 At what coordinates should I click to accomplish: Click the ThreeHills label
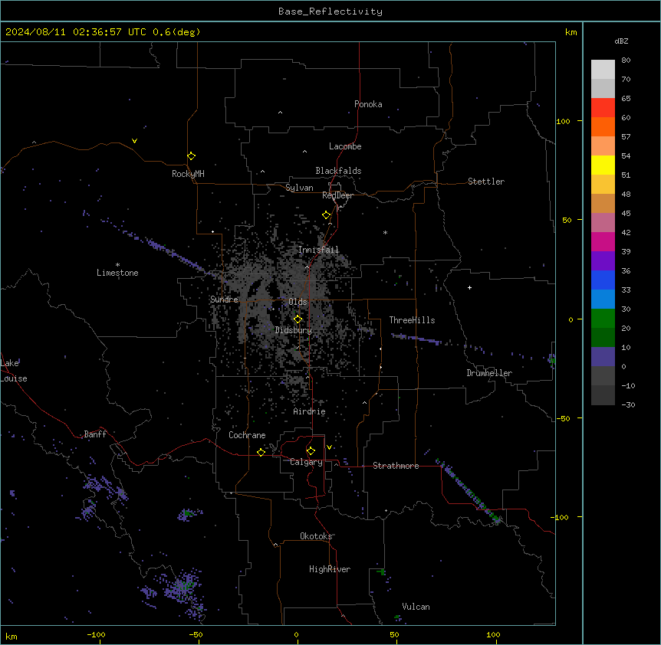point(412,320)
